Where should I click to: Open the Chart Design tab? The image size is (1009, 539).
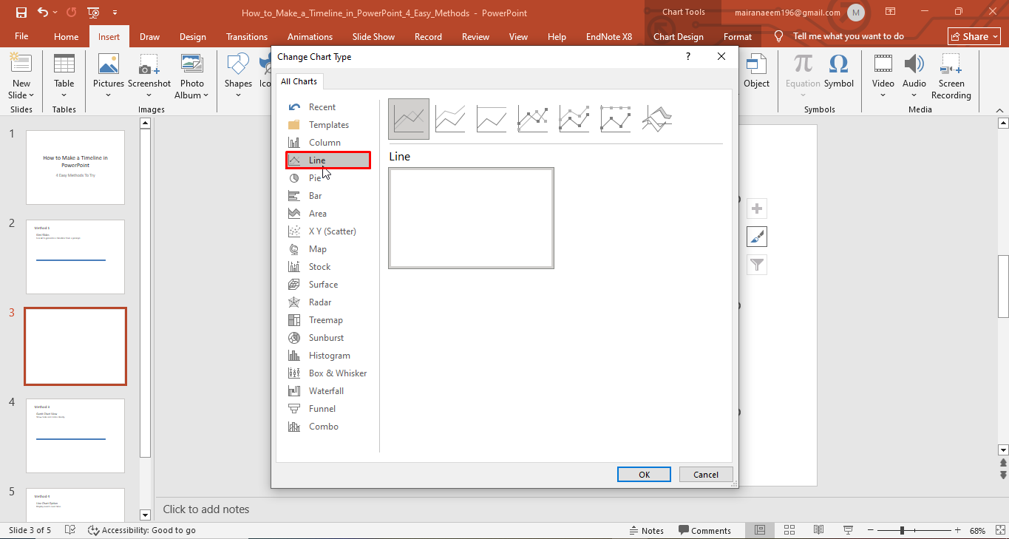pos(679,36)
